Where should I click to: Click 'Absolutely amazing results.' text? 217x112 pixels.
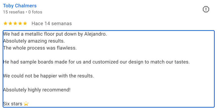click(34, 41)
